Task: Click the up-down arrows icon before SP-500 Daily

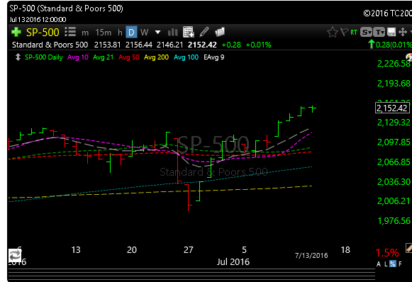Action: coord(18,57)
